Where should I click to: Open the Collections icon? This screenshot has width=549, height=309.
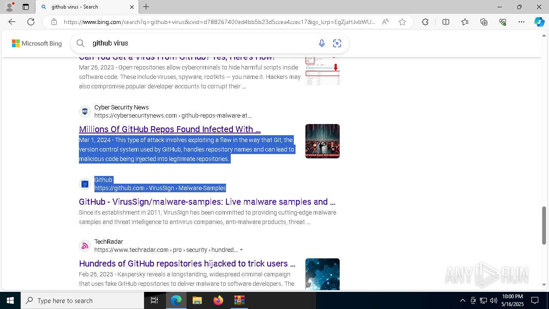point(484,22)
